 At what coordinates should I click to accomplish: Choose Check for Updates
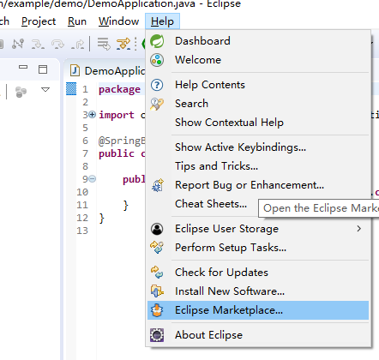pyautogui.click(x=258, y=273)
